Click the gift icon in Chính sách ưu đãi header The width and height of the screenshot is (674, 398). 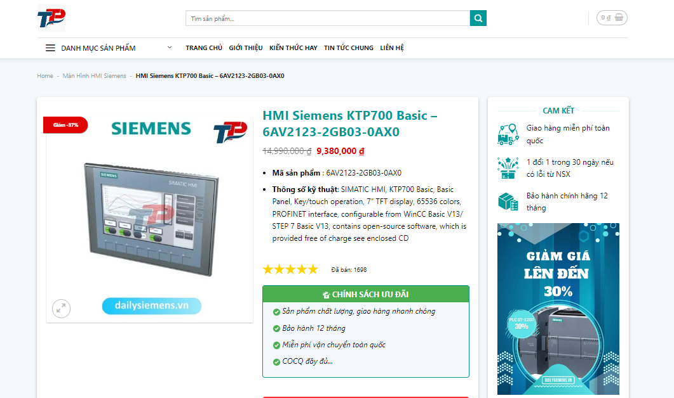(327, 295)
